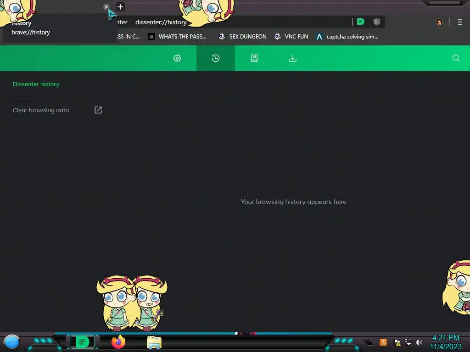Switch to the Bookmarks tab
Screen dimensions: 470x352
point(254,58)
